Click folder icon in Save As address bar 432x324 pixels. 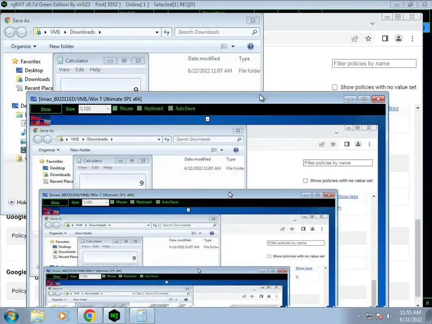(38, 32)
